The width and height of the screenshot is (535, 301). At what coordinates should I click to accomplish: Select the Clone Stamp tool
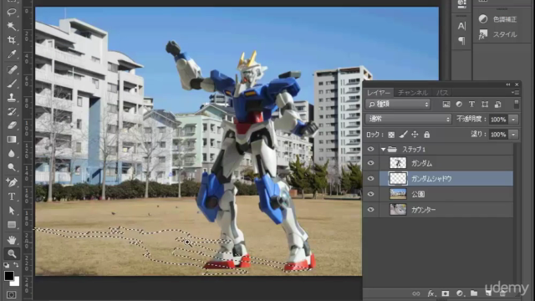[11, 98]
